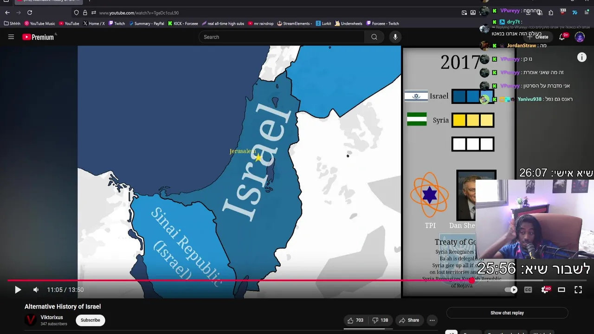The height and width of the screenshot is (334, 594).
Task: Open the Shhhh bookmarks folder
Action: (13, 23)
